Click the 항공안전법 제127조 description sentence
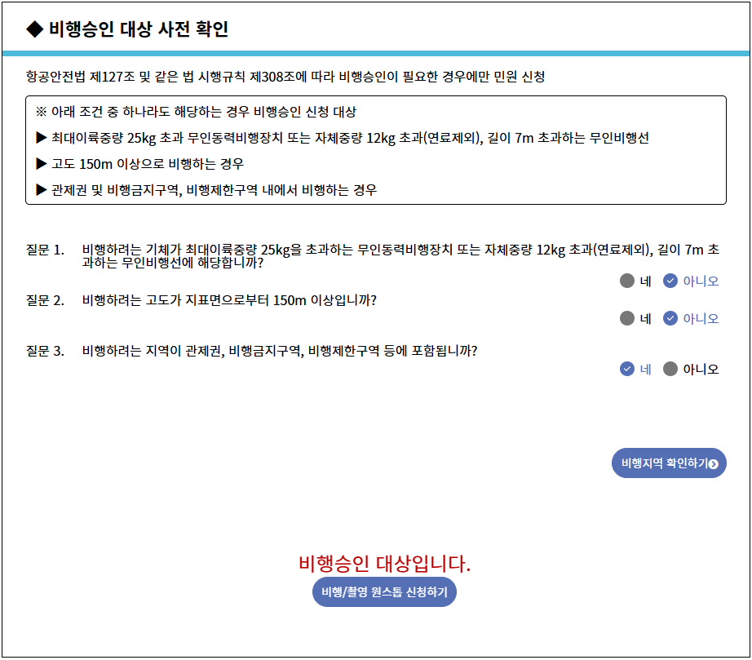Image resolution: width=752 pixels, height=660 pixels. click(285, 77)
